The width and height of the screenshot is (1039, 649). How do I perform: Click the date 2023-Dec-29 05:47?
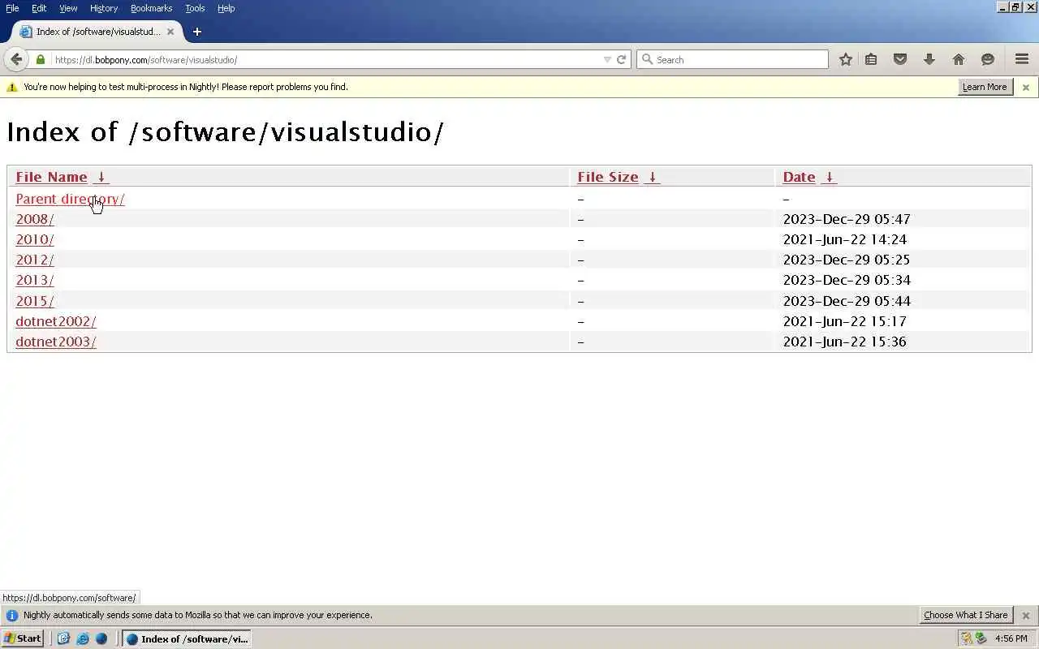point(847,219)
